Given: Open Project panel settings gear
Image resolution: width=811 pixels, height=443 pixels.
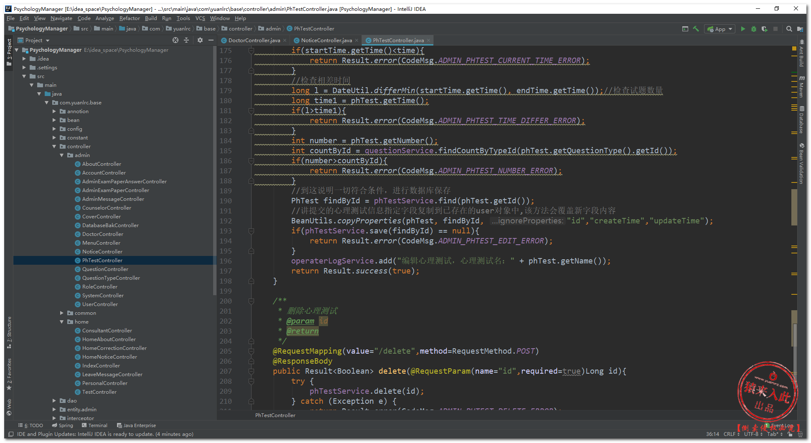Looking at the screenshot, I should 200,40.
